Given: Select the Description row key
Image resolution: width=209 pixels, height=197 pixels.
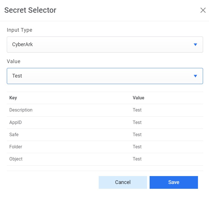Looking at the screenshot, I should click(x=21, y=110).
